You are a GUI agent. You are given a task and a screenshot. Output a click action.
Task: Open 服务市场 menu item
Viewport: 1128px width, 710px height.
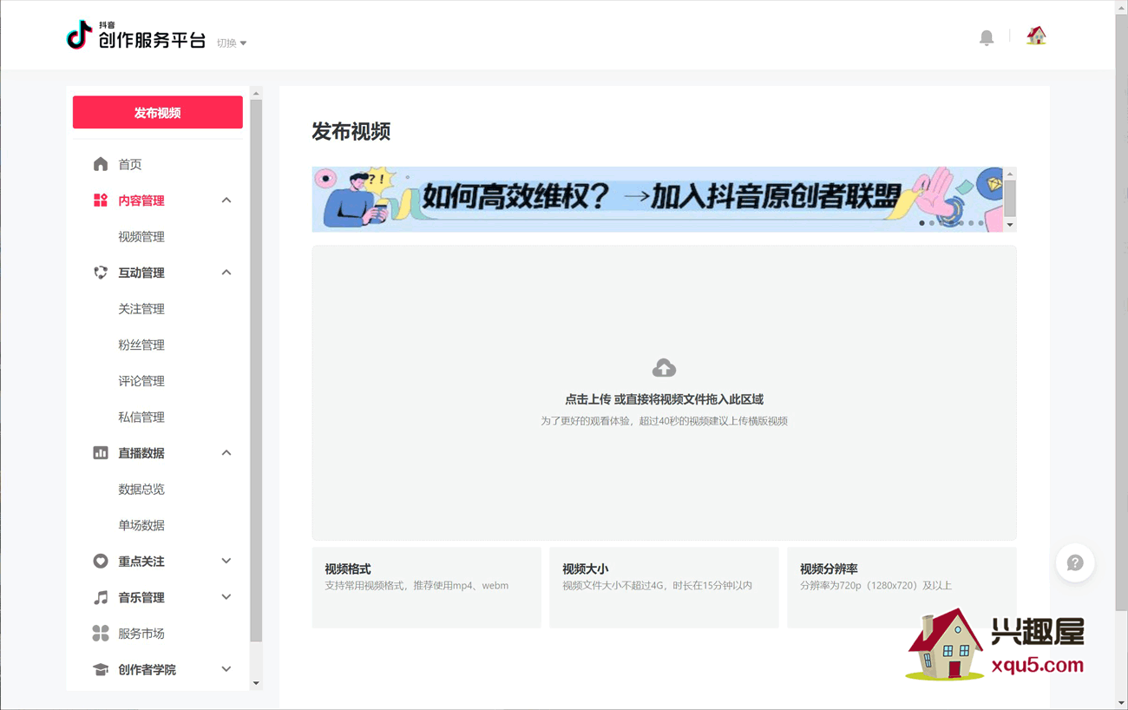[x=141, y=634]
